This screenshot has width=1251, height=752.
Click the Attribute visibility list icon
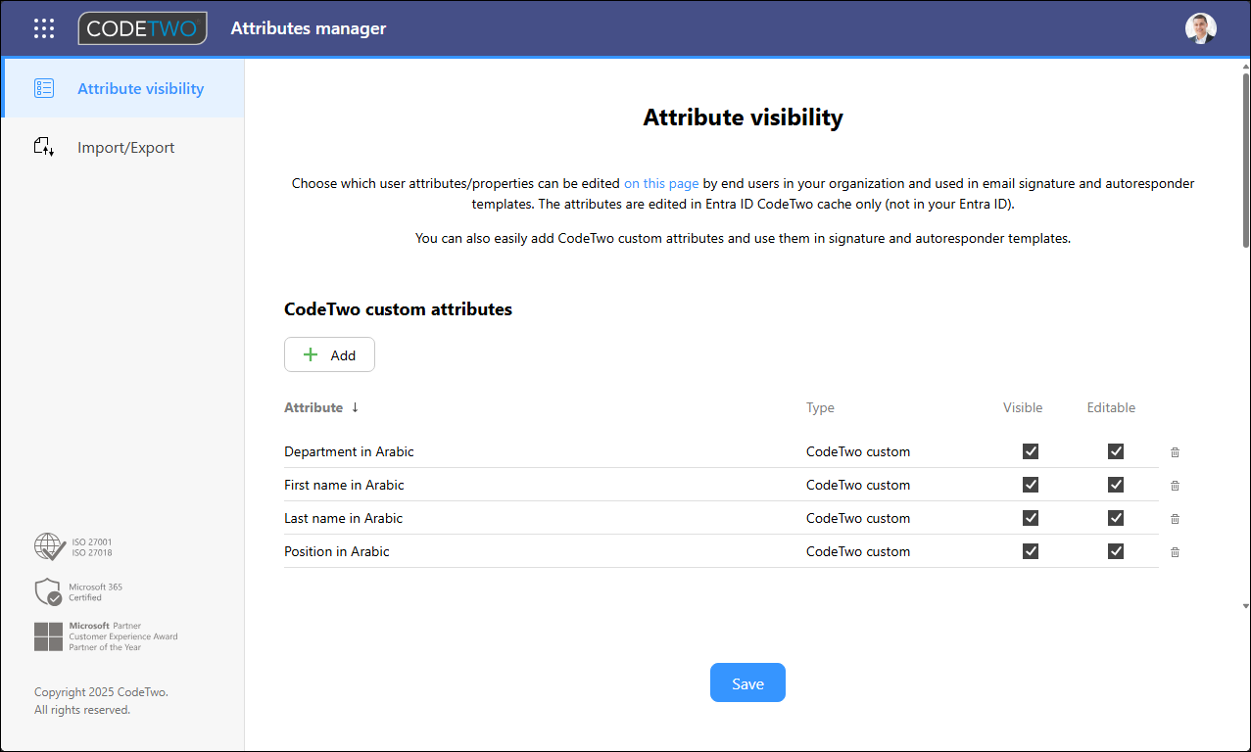tap(44, 88)
